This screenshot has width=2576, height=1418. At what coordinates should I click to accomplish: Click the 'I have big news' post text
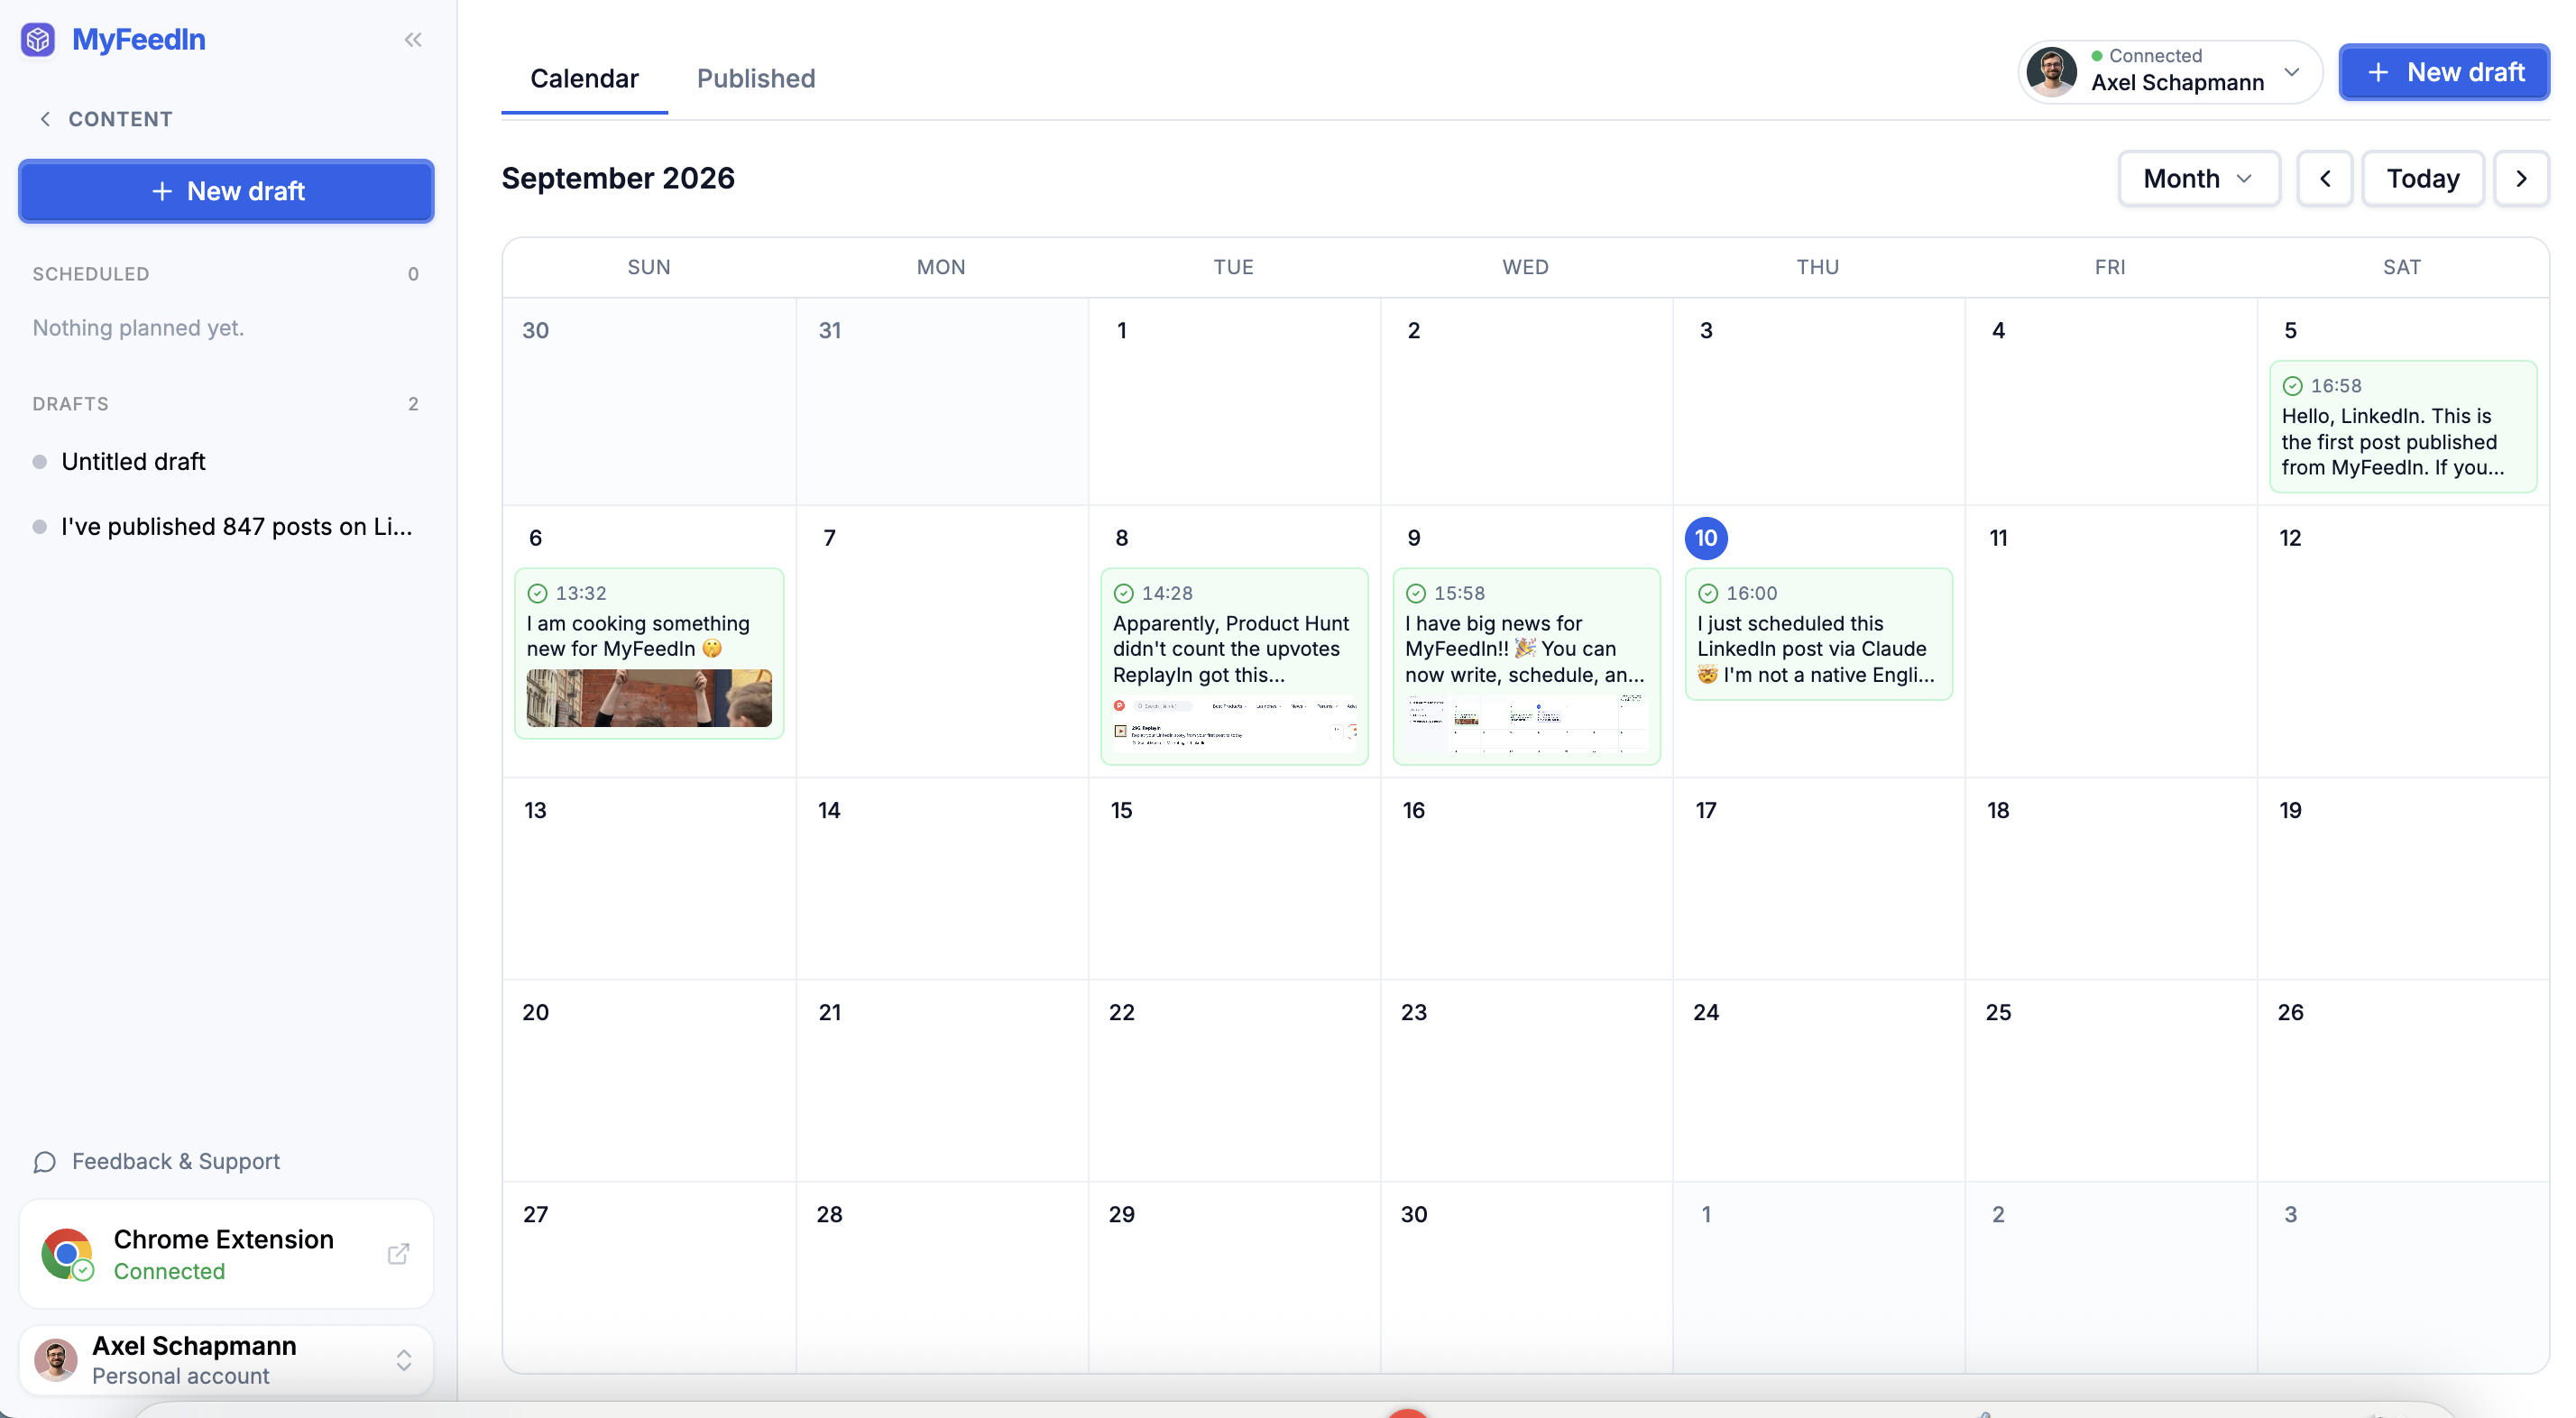(1524, 649)
